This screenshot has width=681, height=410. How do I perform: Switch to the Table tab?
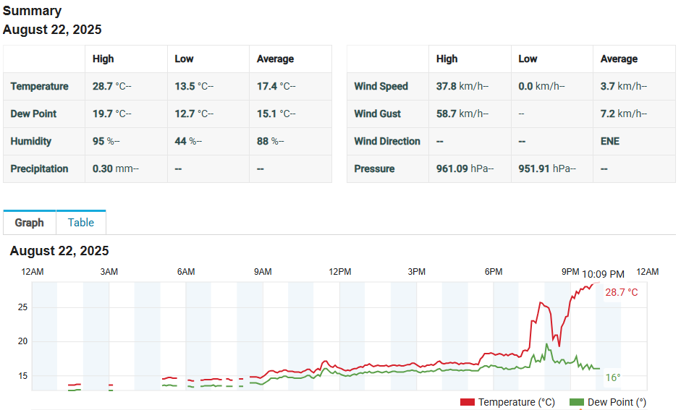tap(81, 223)
